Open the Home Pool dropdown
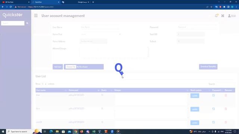The height and width of the screenshot is (134, 239). point(101,34)
